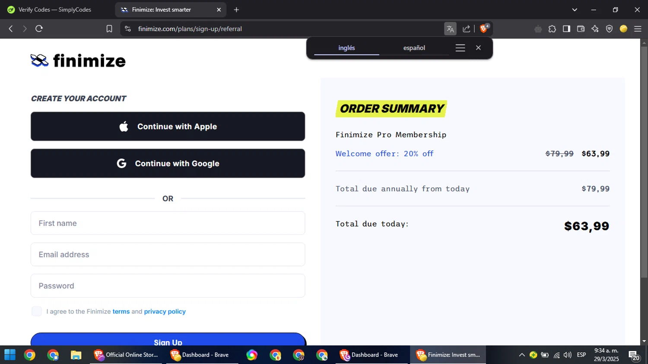Image resolution: width=648 pixels, height=364 pixels.
Task: Click the Total due today $63,99 amount
Action: 586,226
